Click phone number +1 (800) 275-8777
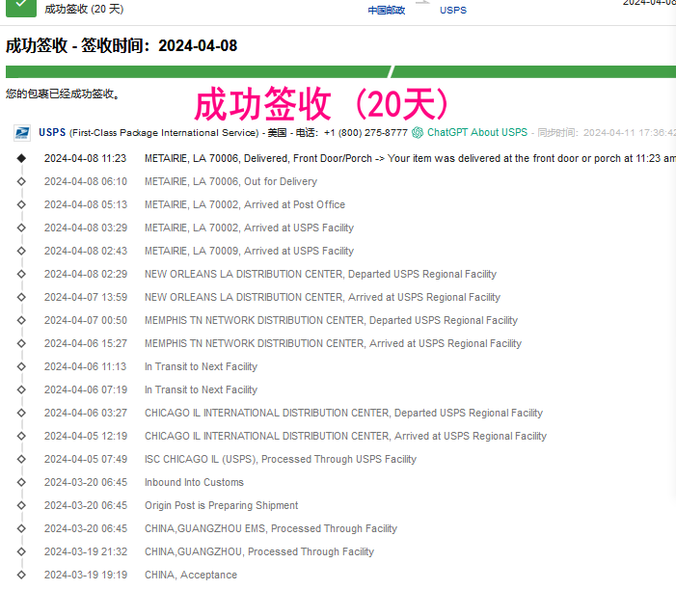Screen dimensions: 676x590 point(365,133)
